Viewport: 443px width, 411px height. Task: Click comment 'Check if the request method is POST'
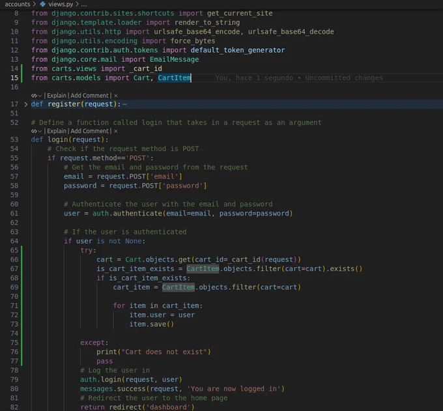pos(123,149)
